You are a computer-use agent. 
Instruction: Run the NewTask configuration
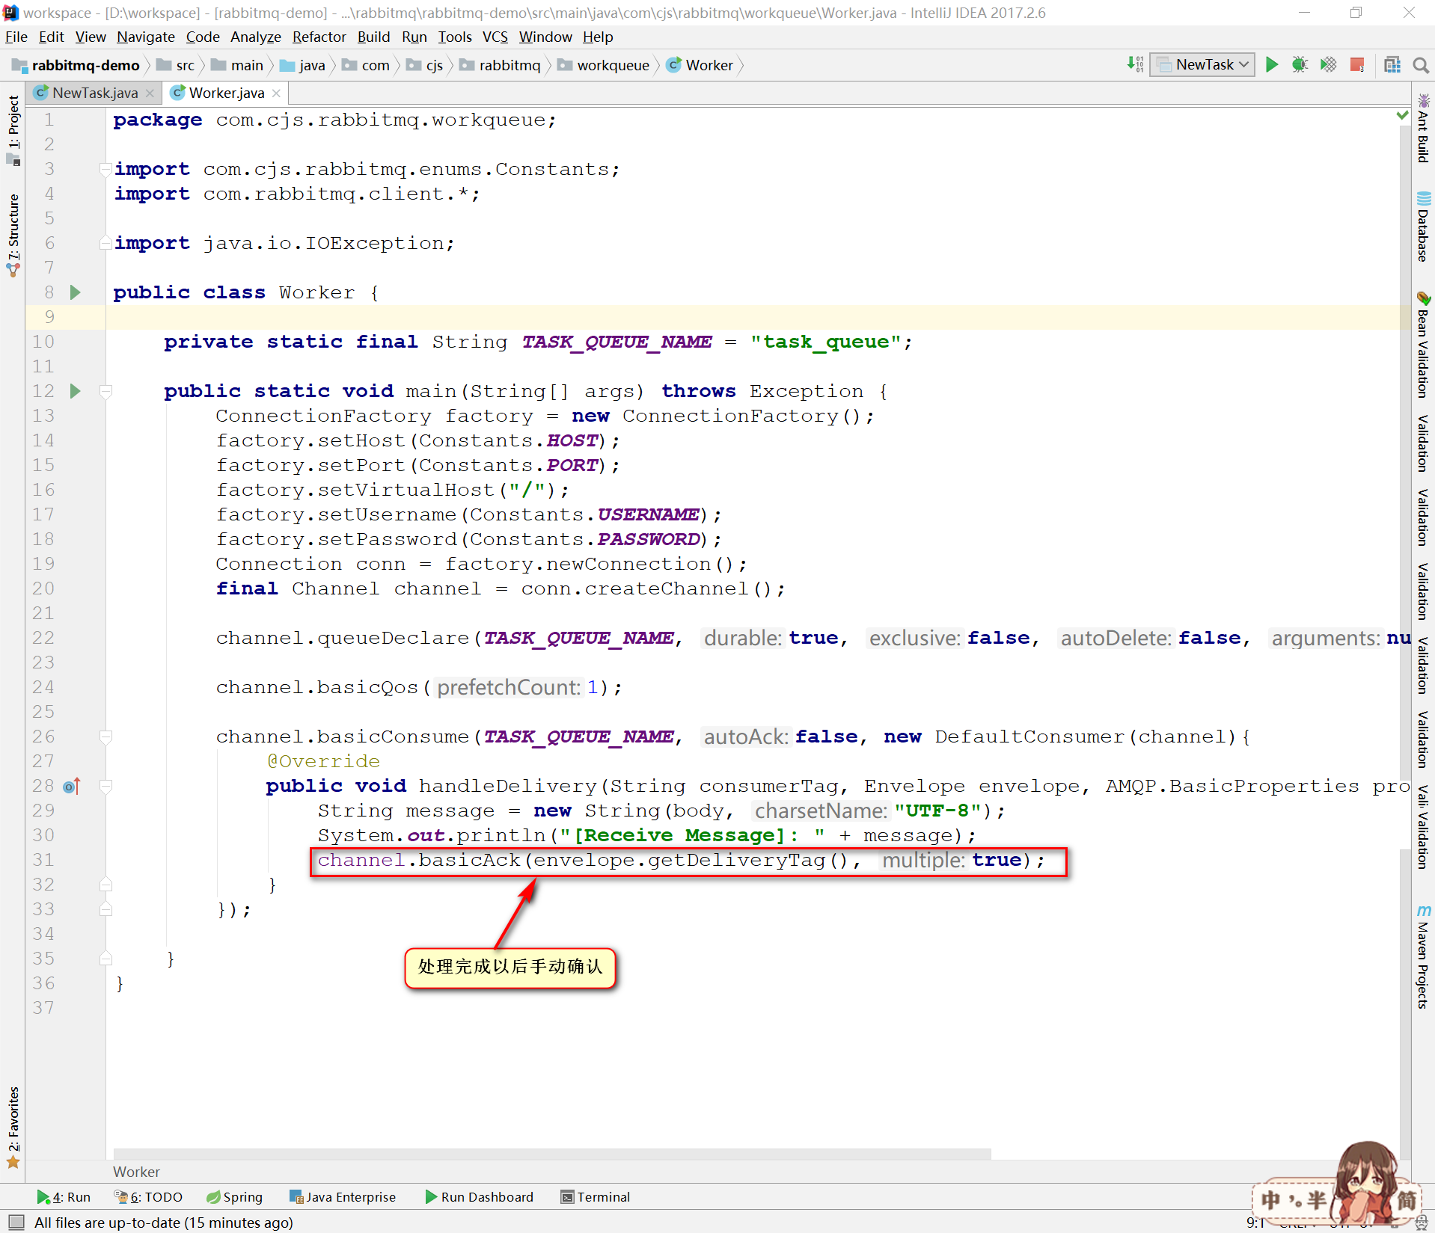(1272, 65)
